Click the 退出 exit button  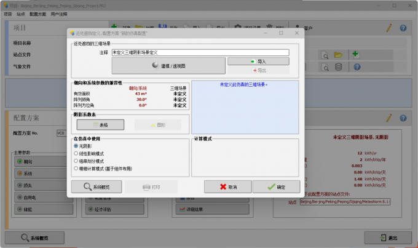coord(388,238)
